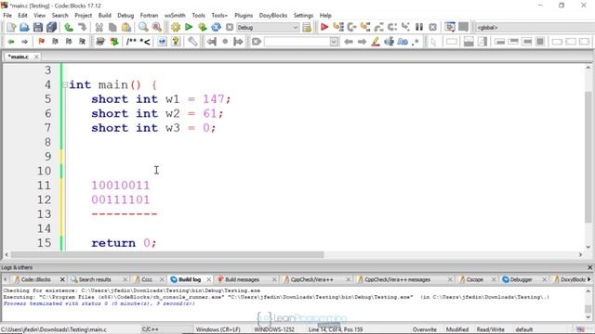Screen dimensions: 595x334
Task: Close the Logs & others panel
Action: tap(589, 267)
